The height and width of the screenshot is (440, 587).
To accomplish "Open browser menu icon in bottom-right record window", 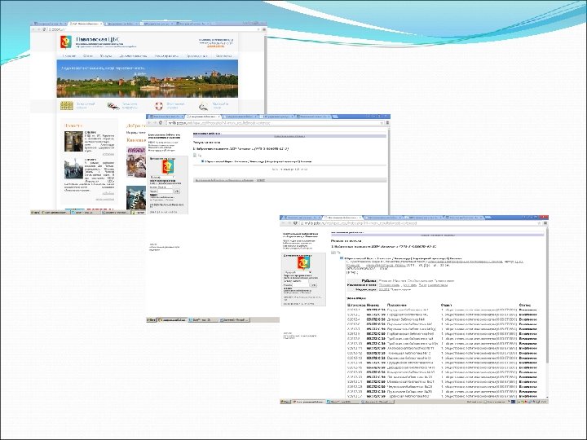I will (545, 223).
